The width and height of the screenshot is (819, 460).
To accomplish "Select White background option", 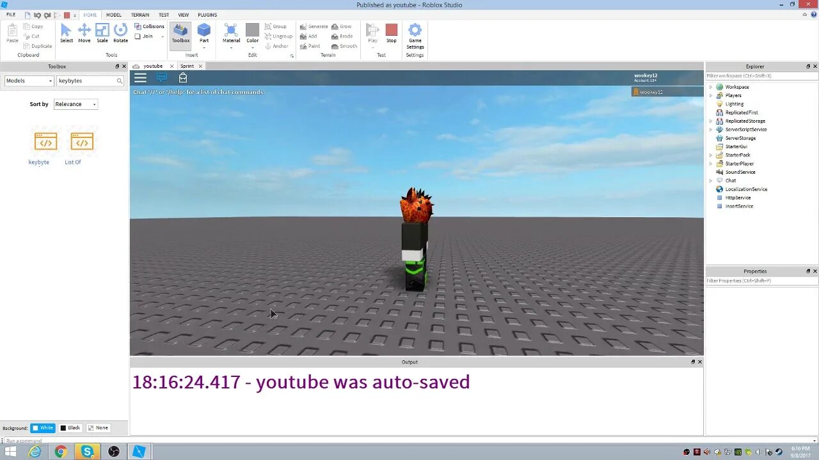I will point(43,428).
